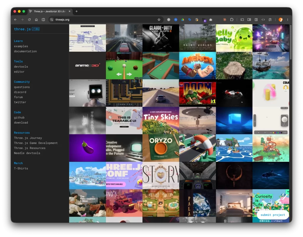The height and width of the screenshot is (237, 303).
Task: Open the Wave 4 sketch shooter thumbnail
Action: [88, 38]
